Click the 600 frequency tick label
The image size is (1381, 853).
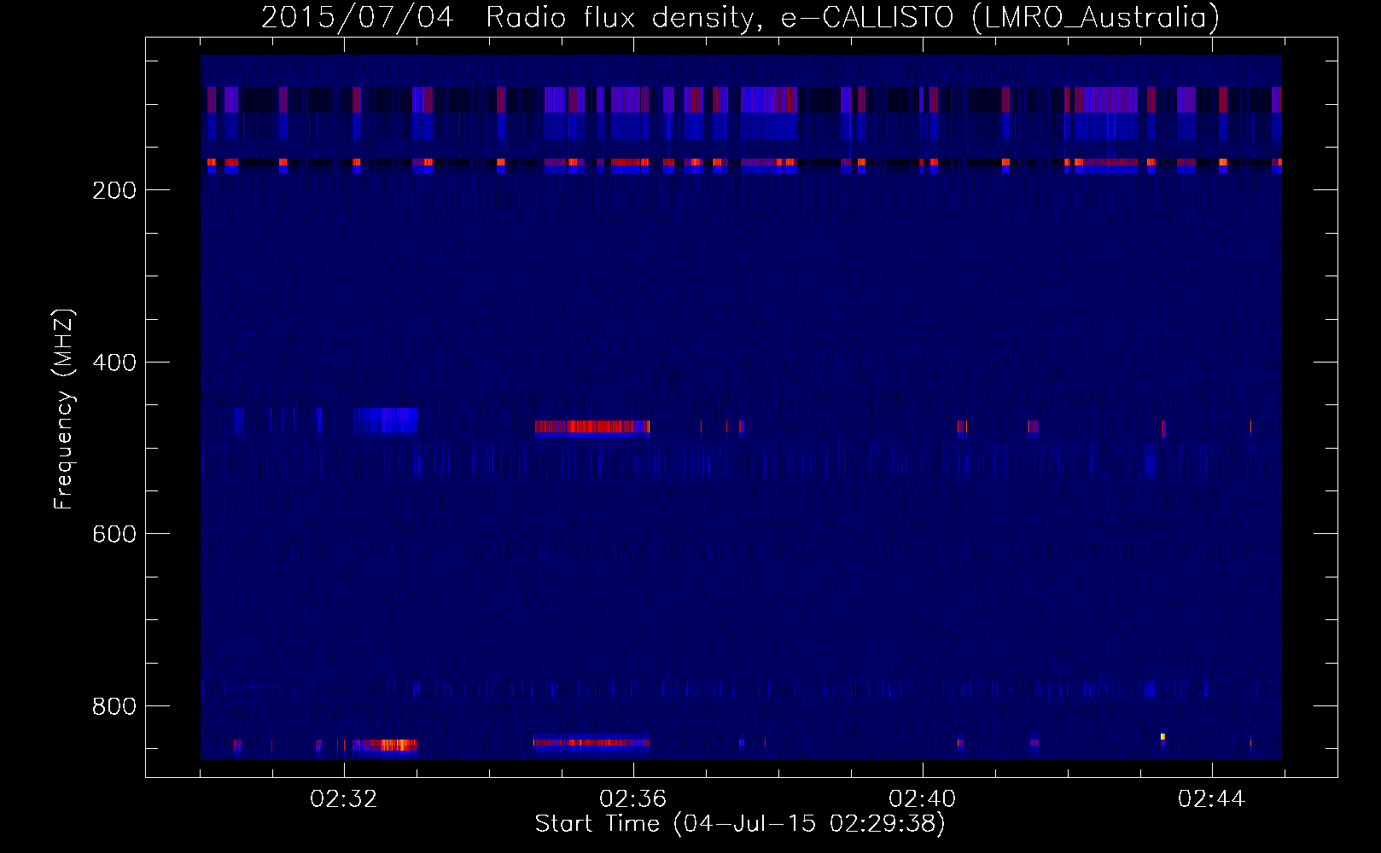coord(114,534)
